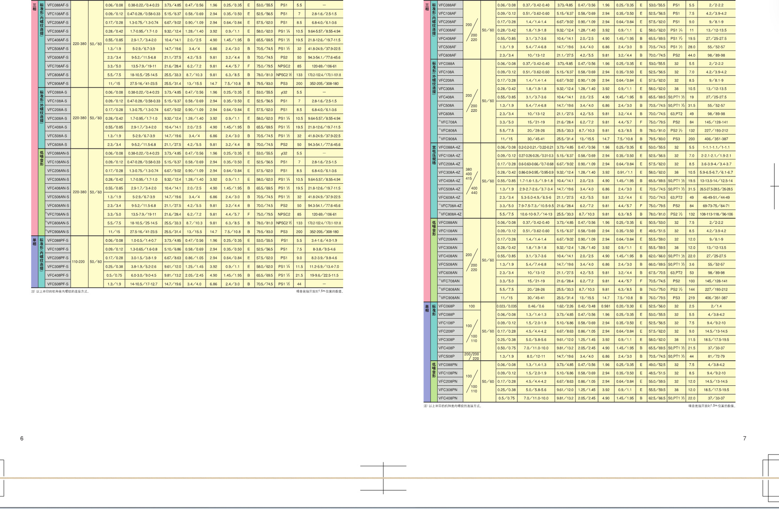Click the VFC808A-4Z model cell

450,214
